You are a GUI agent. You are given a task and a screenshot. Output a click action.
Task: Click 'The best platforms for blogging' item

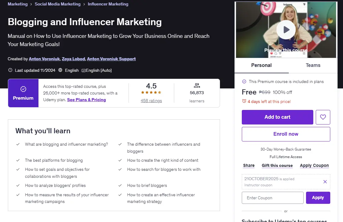(x=54, y=160)
